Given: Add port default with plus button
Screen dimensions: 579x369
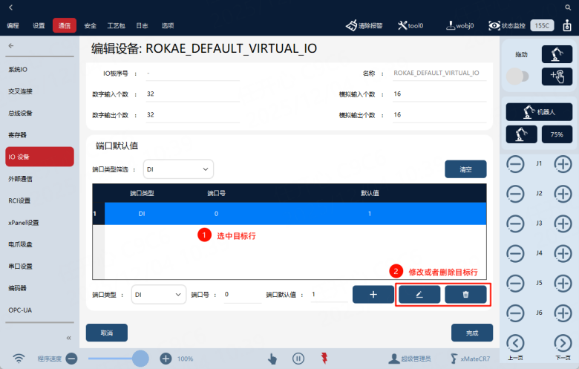Looking at the screenshot, I should click(x=373, y=295).
